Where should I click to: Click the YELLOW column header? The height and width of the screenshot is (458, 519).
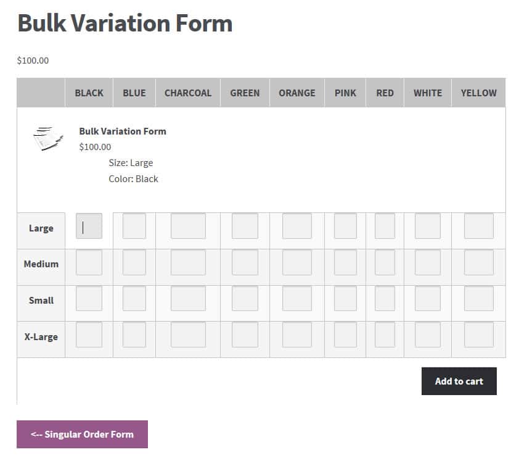coord(478,93)
